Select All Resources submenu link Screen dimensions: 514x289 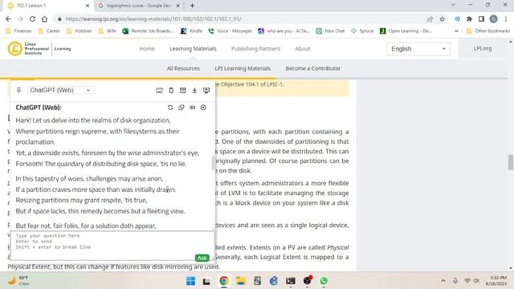(183, 68)
